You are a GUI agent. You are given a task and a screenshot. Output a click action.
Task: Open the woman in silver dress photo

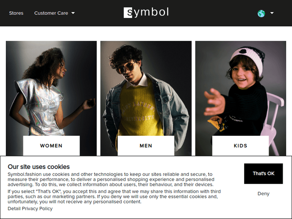coord(51,88)
